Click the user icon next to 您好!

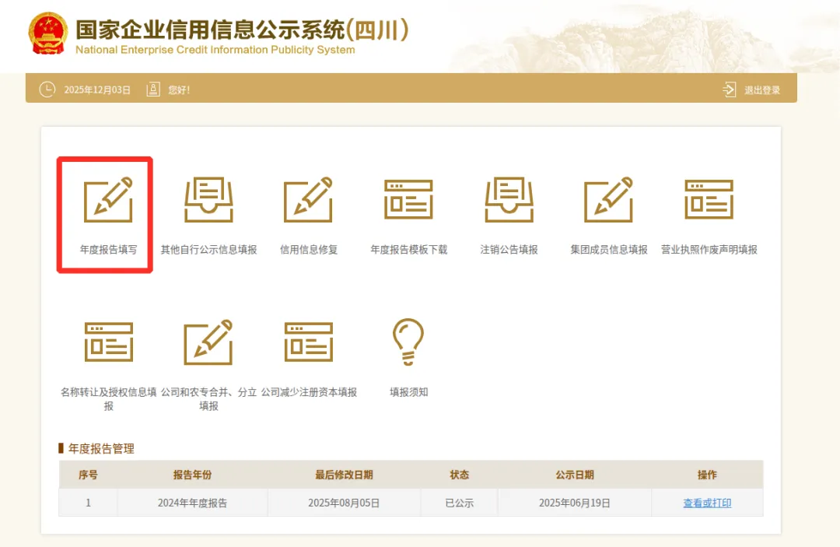152,89
